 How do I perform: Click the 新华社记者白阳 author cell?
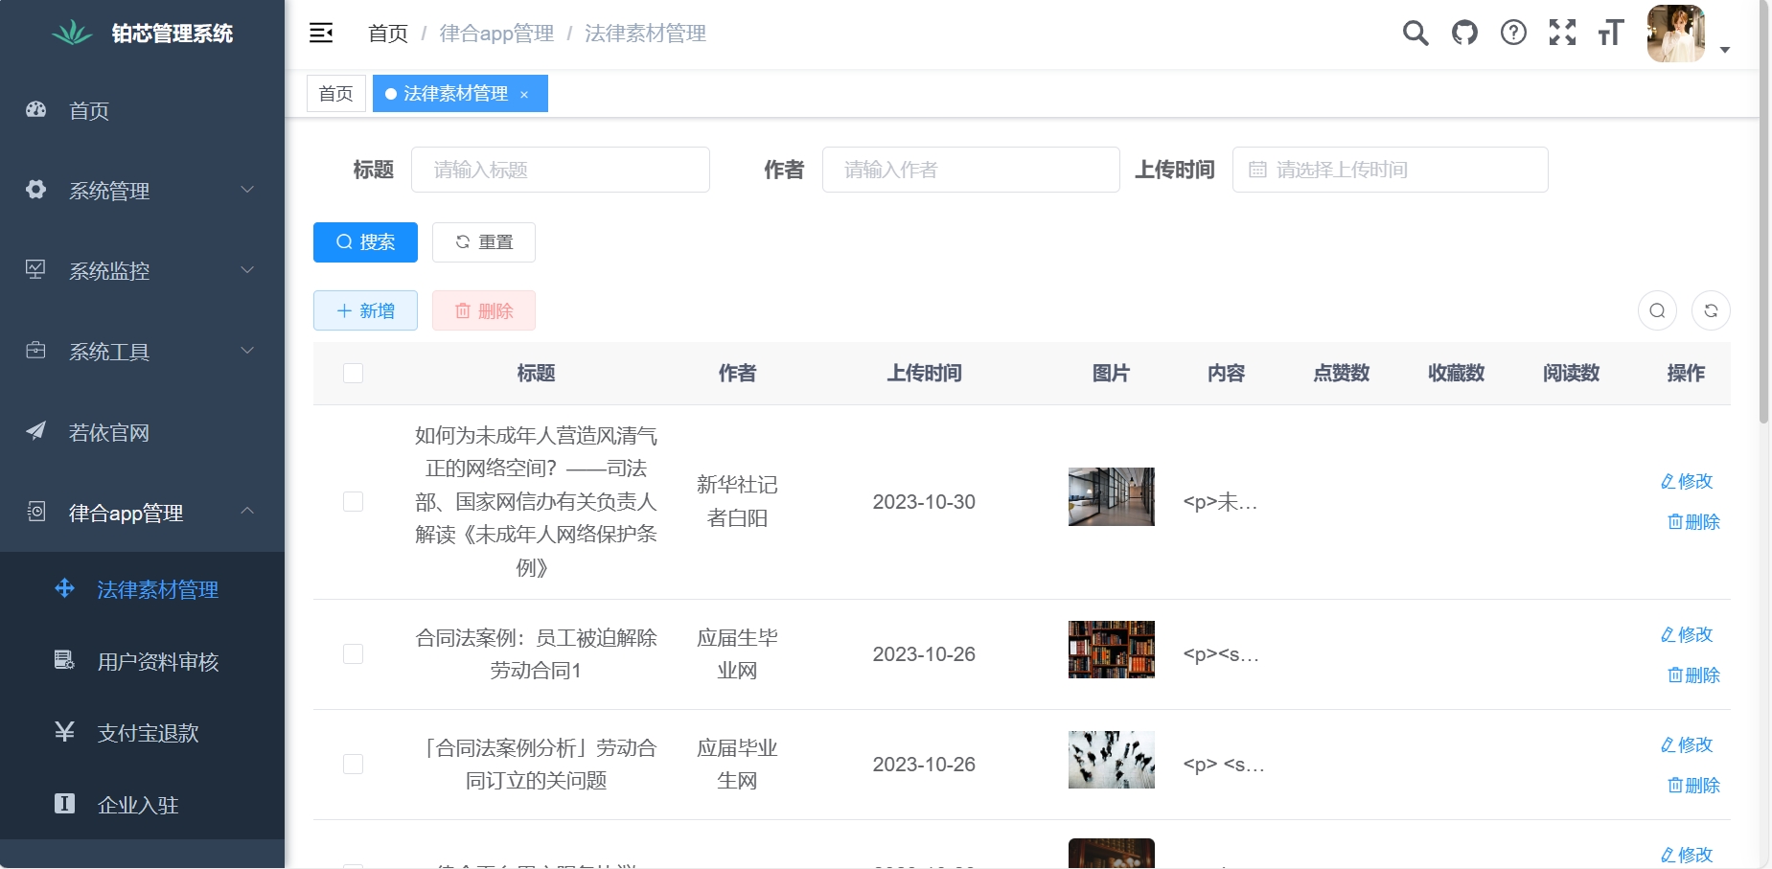pos(737,501)
